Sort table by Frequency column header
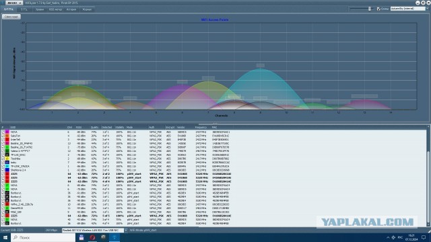 pyautogui.click(x=201, y=127)
